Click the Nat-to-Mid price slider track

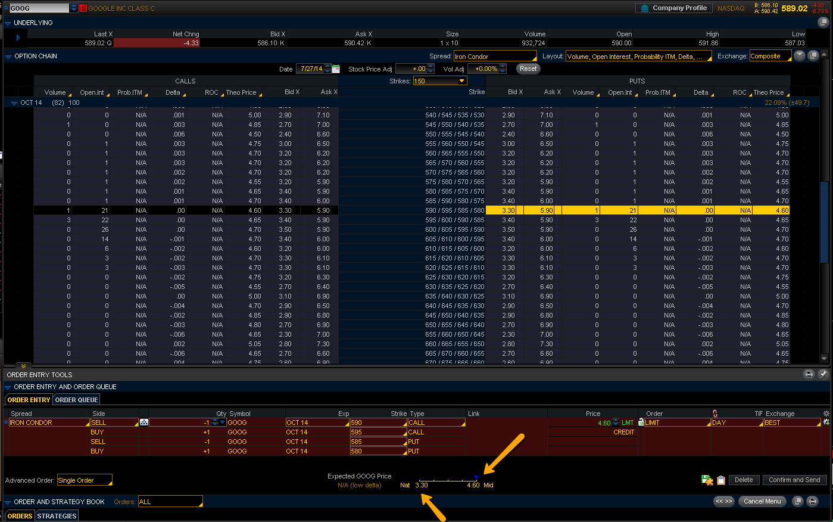pyautogui.click(x=448, y=480)
